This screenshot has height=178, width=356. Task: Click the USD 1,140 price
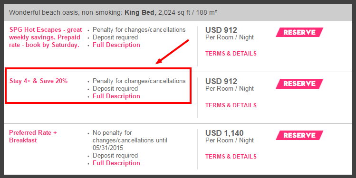[x=224, y=133]
